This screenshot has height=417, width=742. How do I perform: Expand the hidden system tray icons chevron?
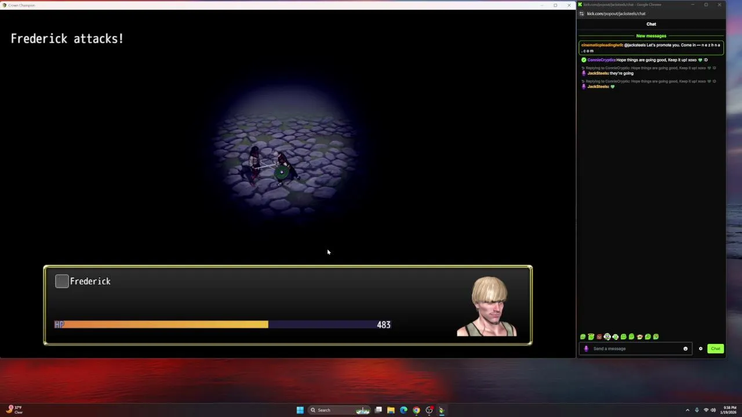[x=688, y=410]
